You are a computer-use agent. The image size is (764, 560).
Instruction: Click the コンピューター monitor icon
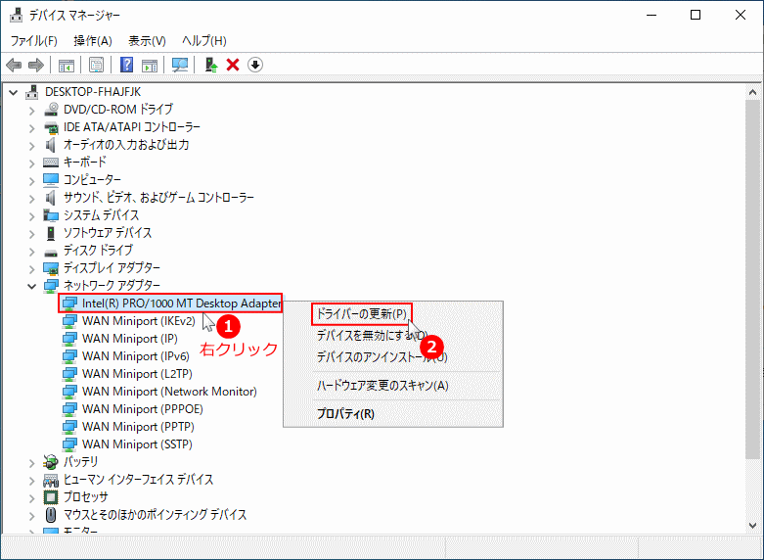click(51, 180)
